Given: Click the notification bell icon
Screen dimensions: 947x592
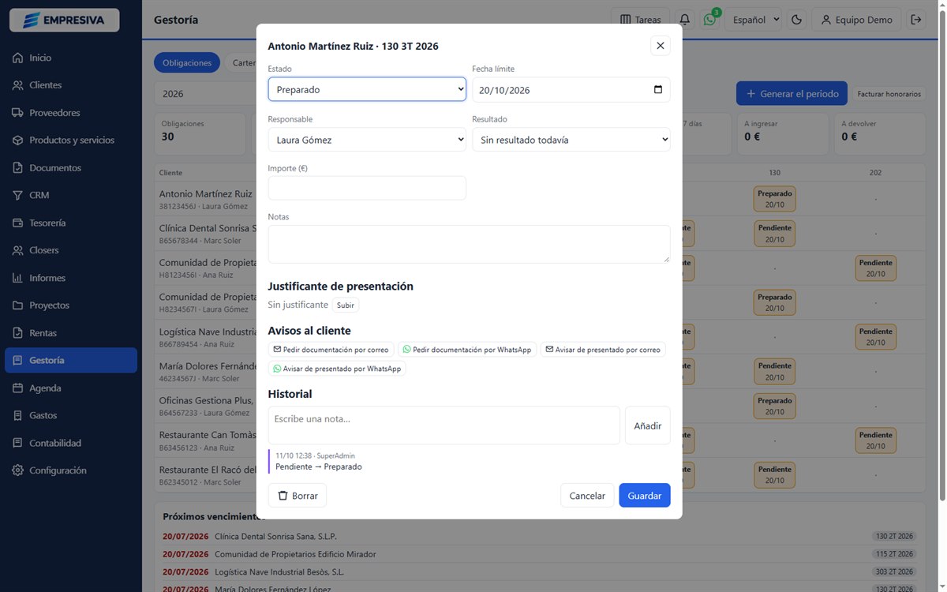Looking at the screenshot, I should click(x=685, y=20).
